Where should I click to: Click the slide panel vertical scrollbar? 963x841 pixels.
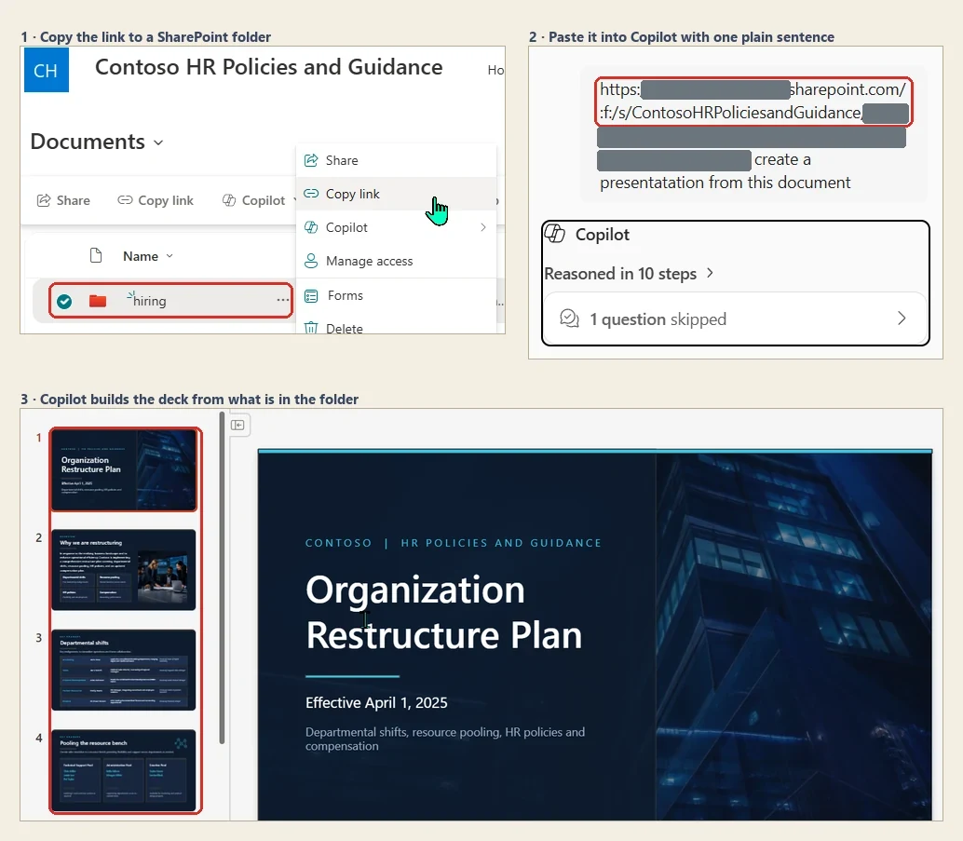coord(222,577)
